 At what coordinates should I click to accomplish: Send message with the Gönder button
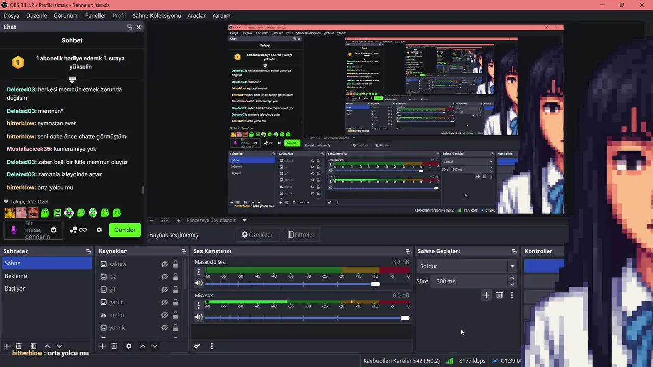pos(125,230)
